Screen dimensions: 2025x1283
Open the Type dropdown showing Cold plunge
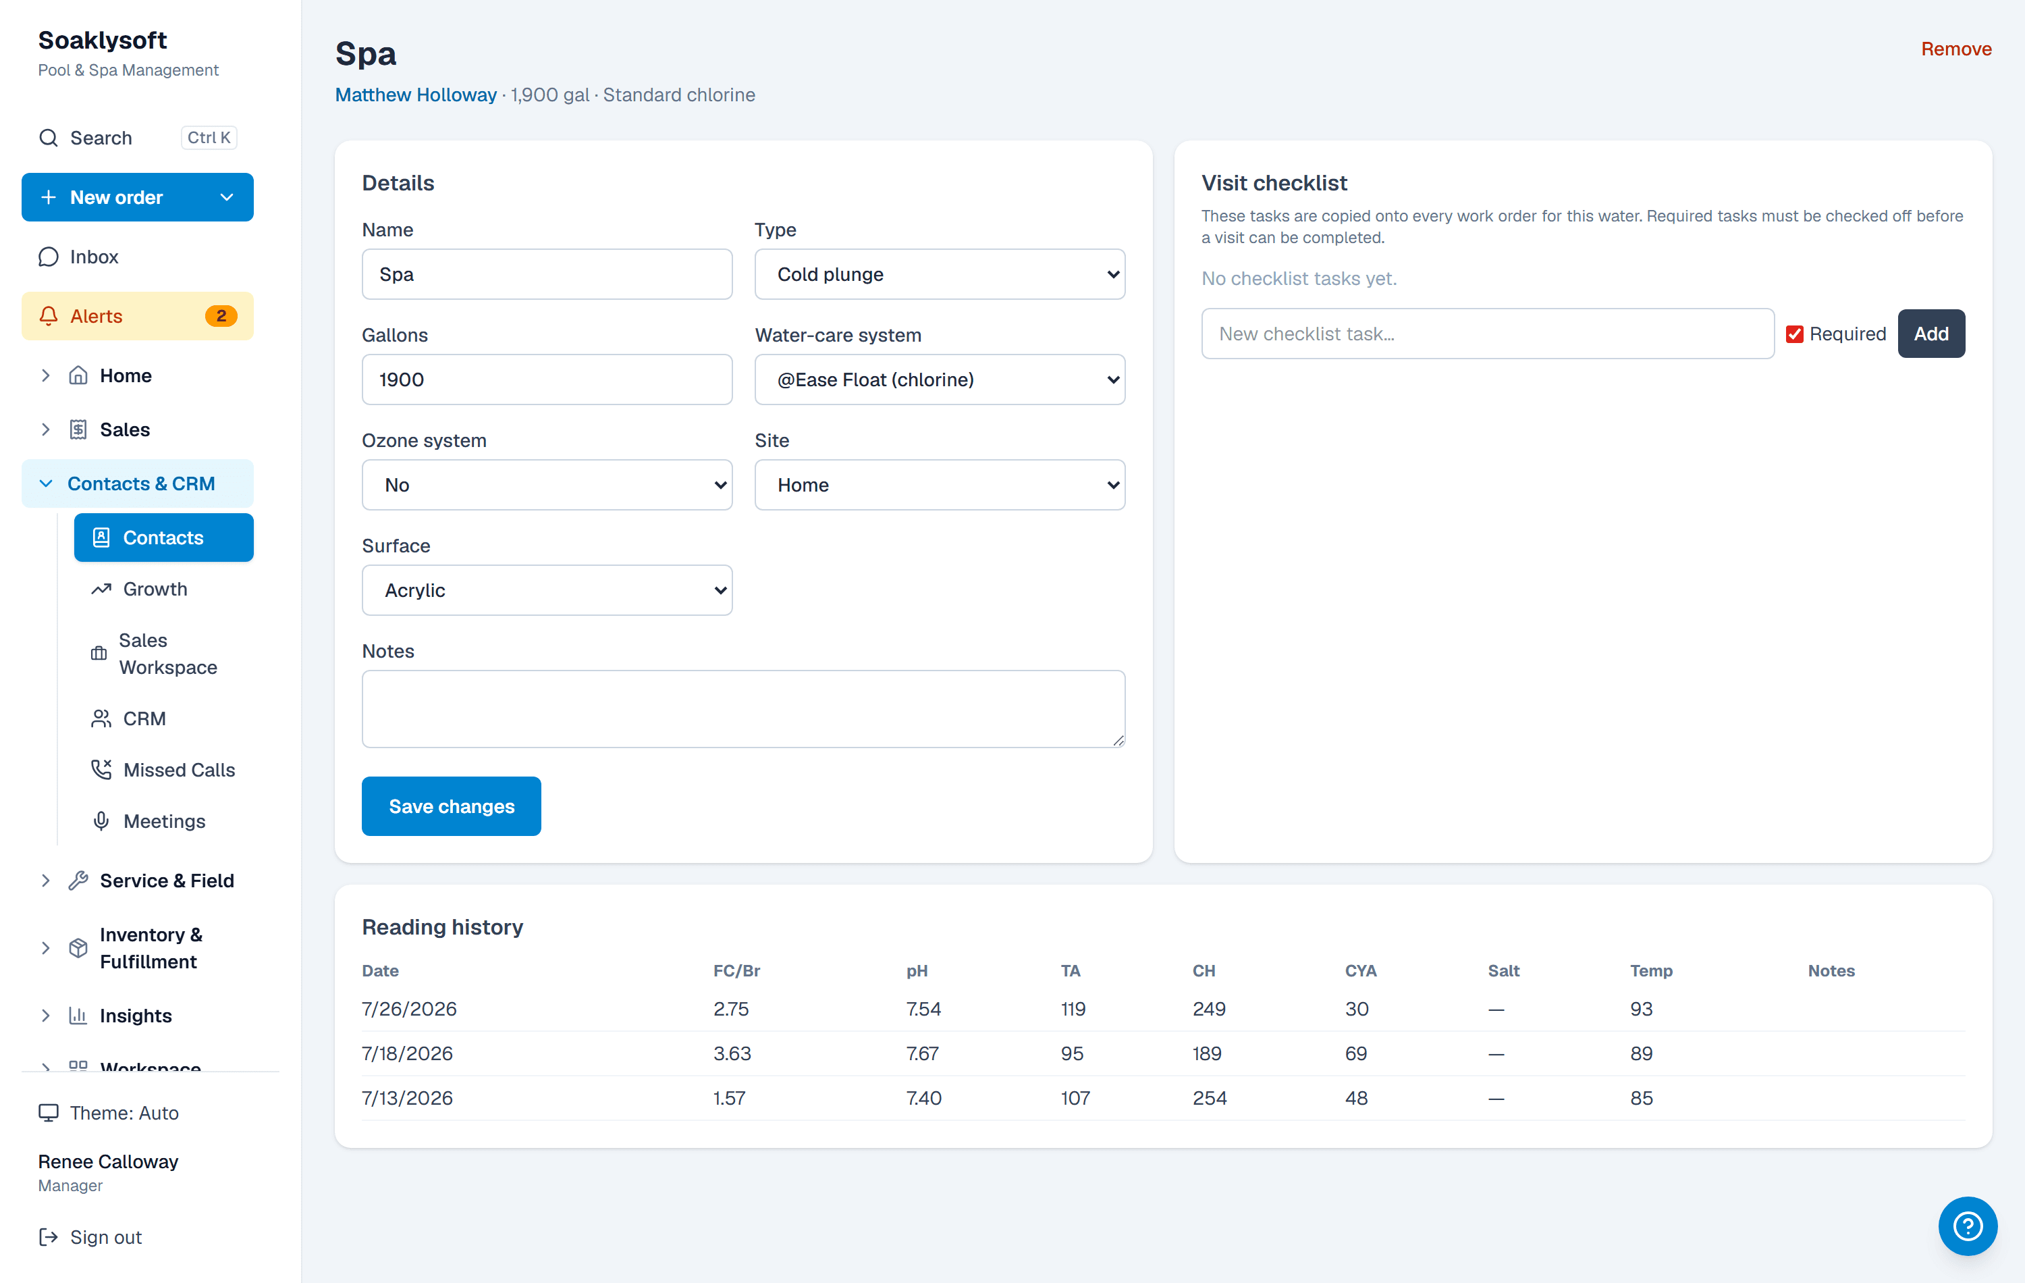[940, 274]
